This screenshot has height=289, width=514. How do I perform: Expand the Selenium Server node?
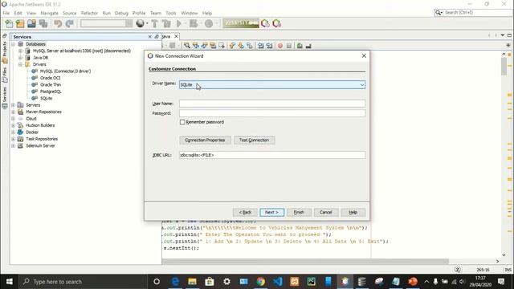(14, 145)
